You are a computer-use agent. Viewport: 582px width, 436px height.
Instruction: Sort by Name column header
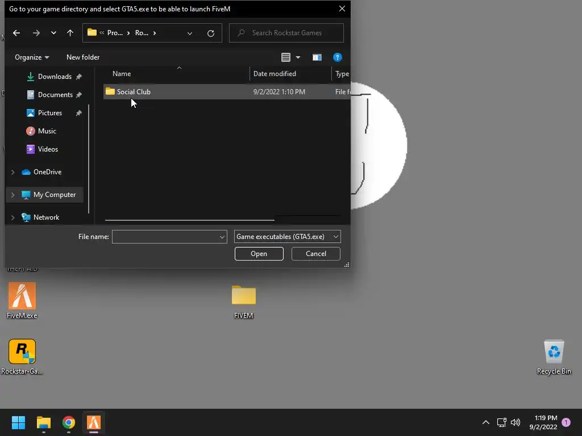175,74
